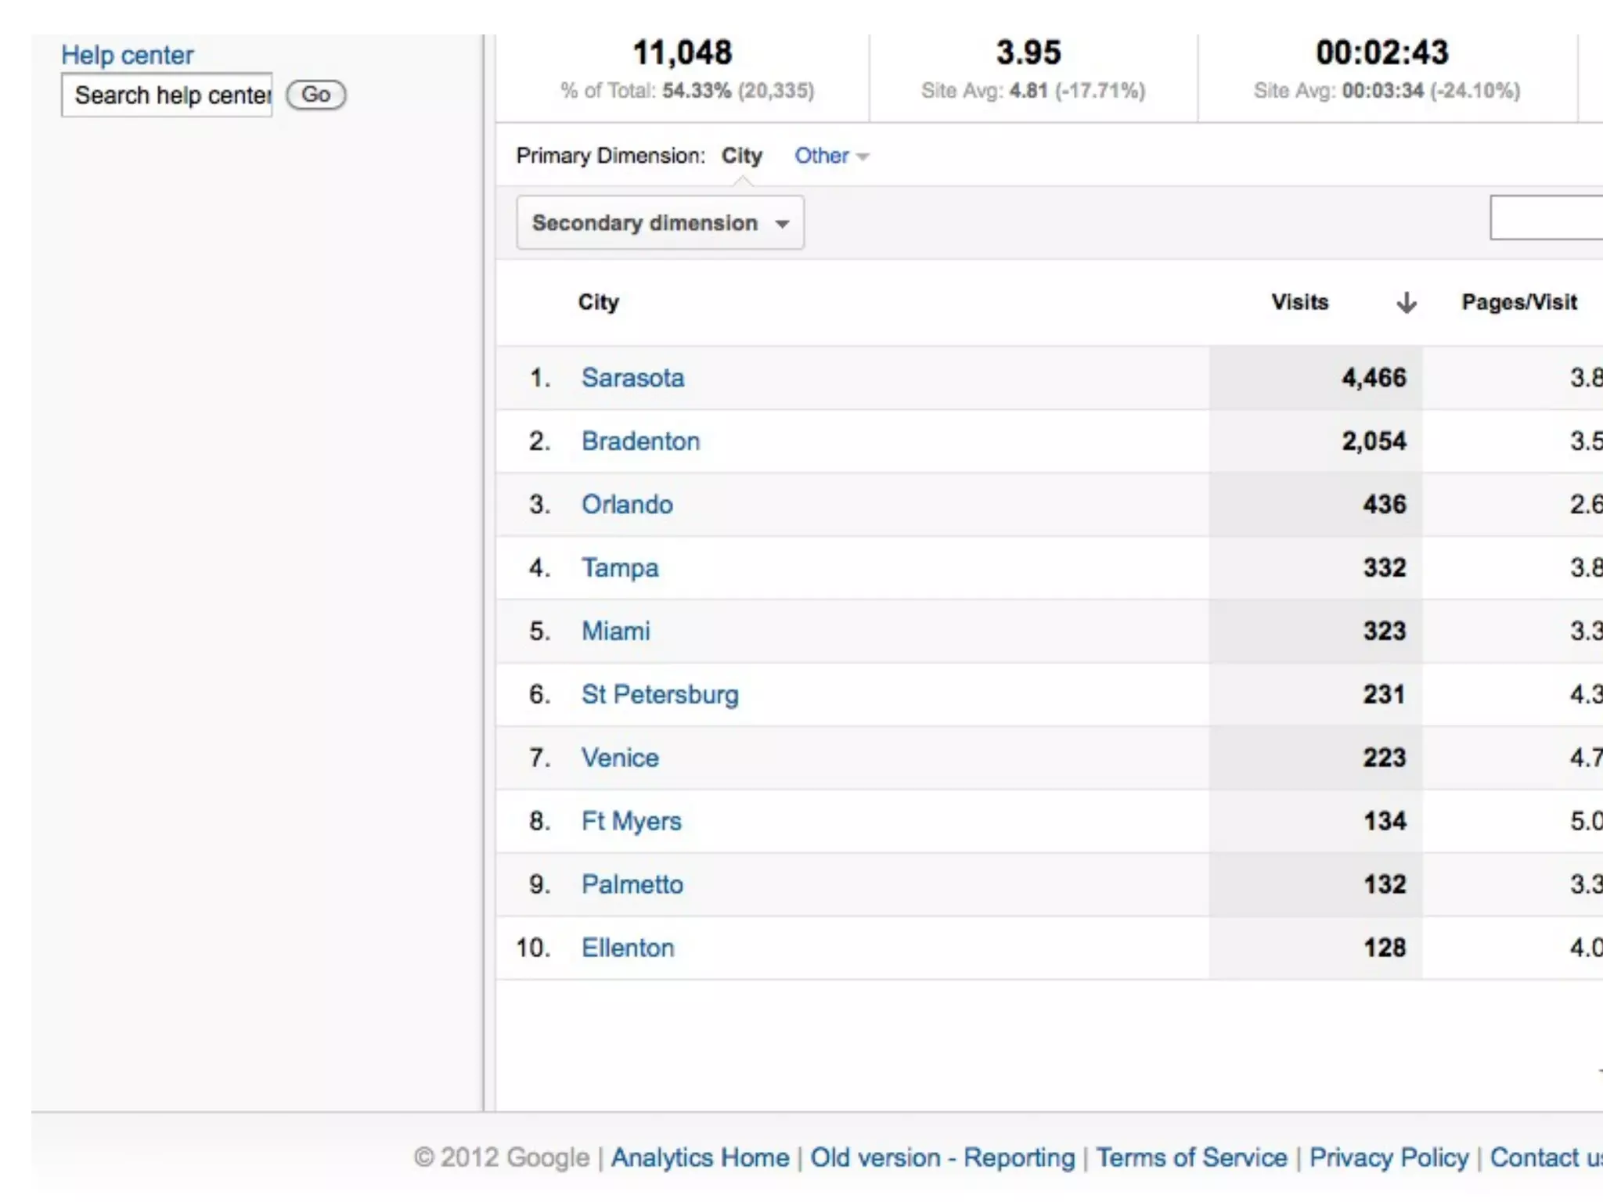Click the table search box
Screen dimensions: 1603x1202
[x=1546, y=218]
